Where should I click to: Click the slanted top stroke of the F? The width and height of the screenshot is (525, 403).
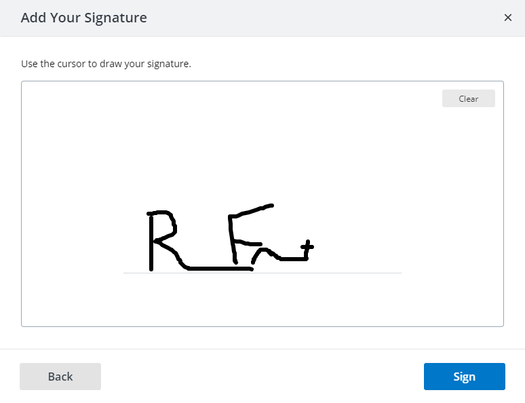pos(254,210)
